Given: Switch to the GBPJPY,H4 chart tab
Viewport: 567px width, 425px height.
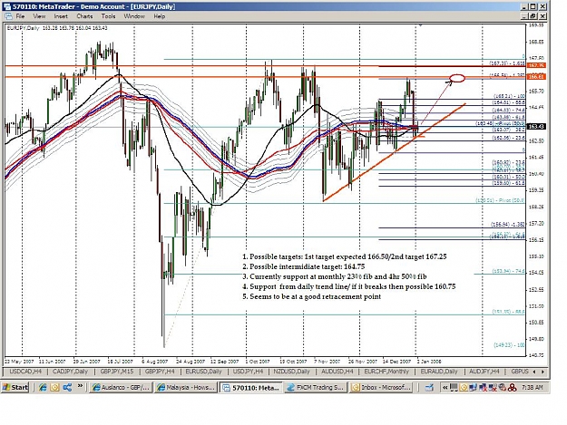Looking at the screenshot, I should pos(160,372).
